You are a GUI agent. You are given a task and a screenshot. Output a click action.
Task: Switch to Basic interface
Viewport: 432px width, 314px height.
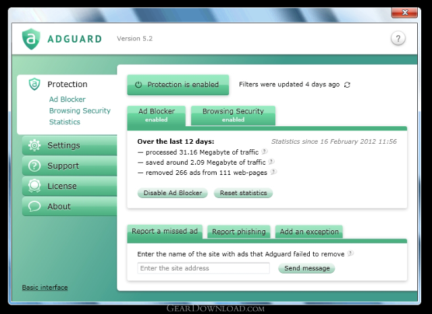[x=45, y=287]
